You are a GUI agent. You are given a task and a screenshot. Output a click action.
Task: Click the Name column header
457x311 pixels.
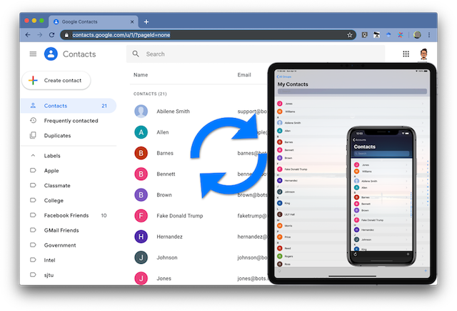coord(141,74)
